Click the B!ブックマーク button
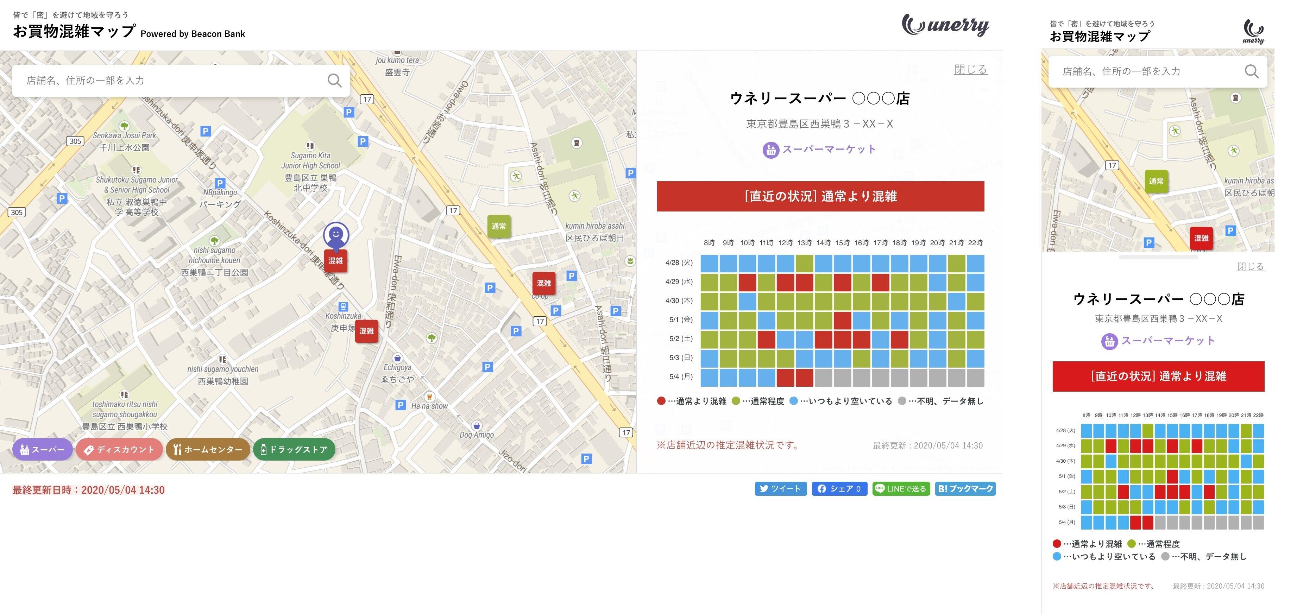Screen dimensions: 1297x614 point(965,489)
